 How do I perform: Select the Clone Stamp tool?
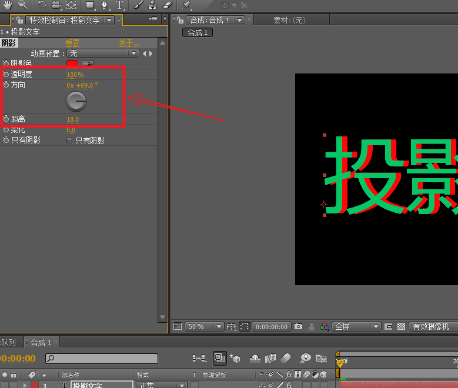pyautogui.click(x=152, y=5)
